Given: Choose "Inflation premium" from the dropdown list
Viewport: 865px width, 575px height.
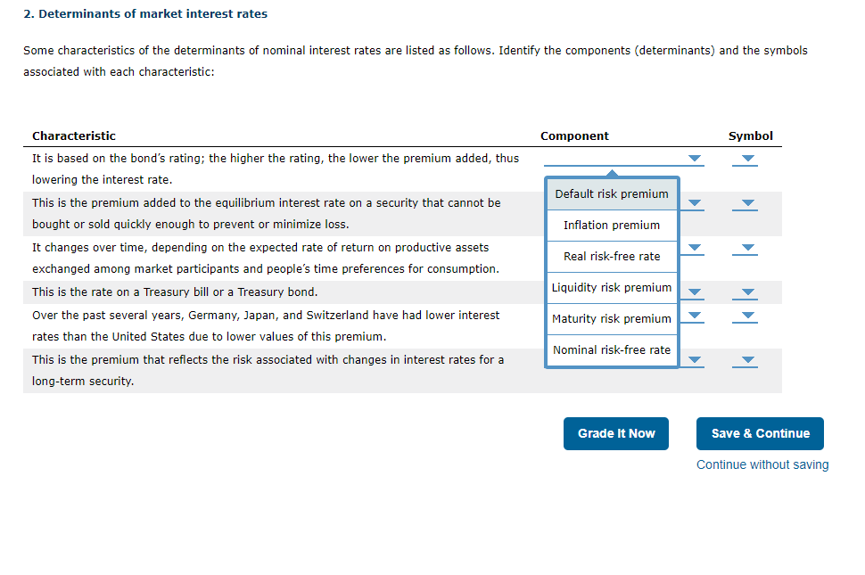Looking at the screenshot, I should click(611, 225).
